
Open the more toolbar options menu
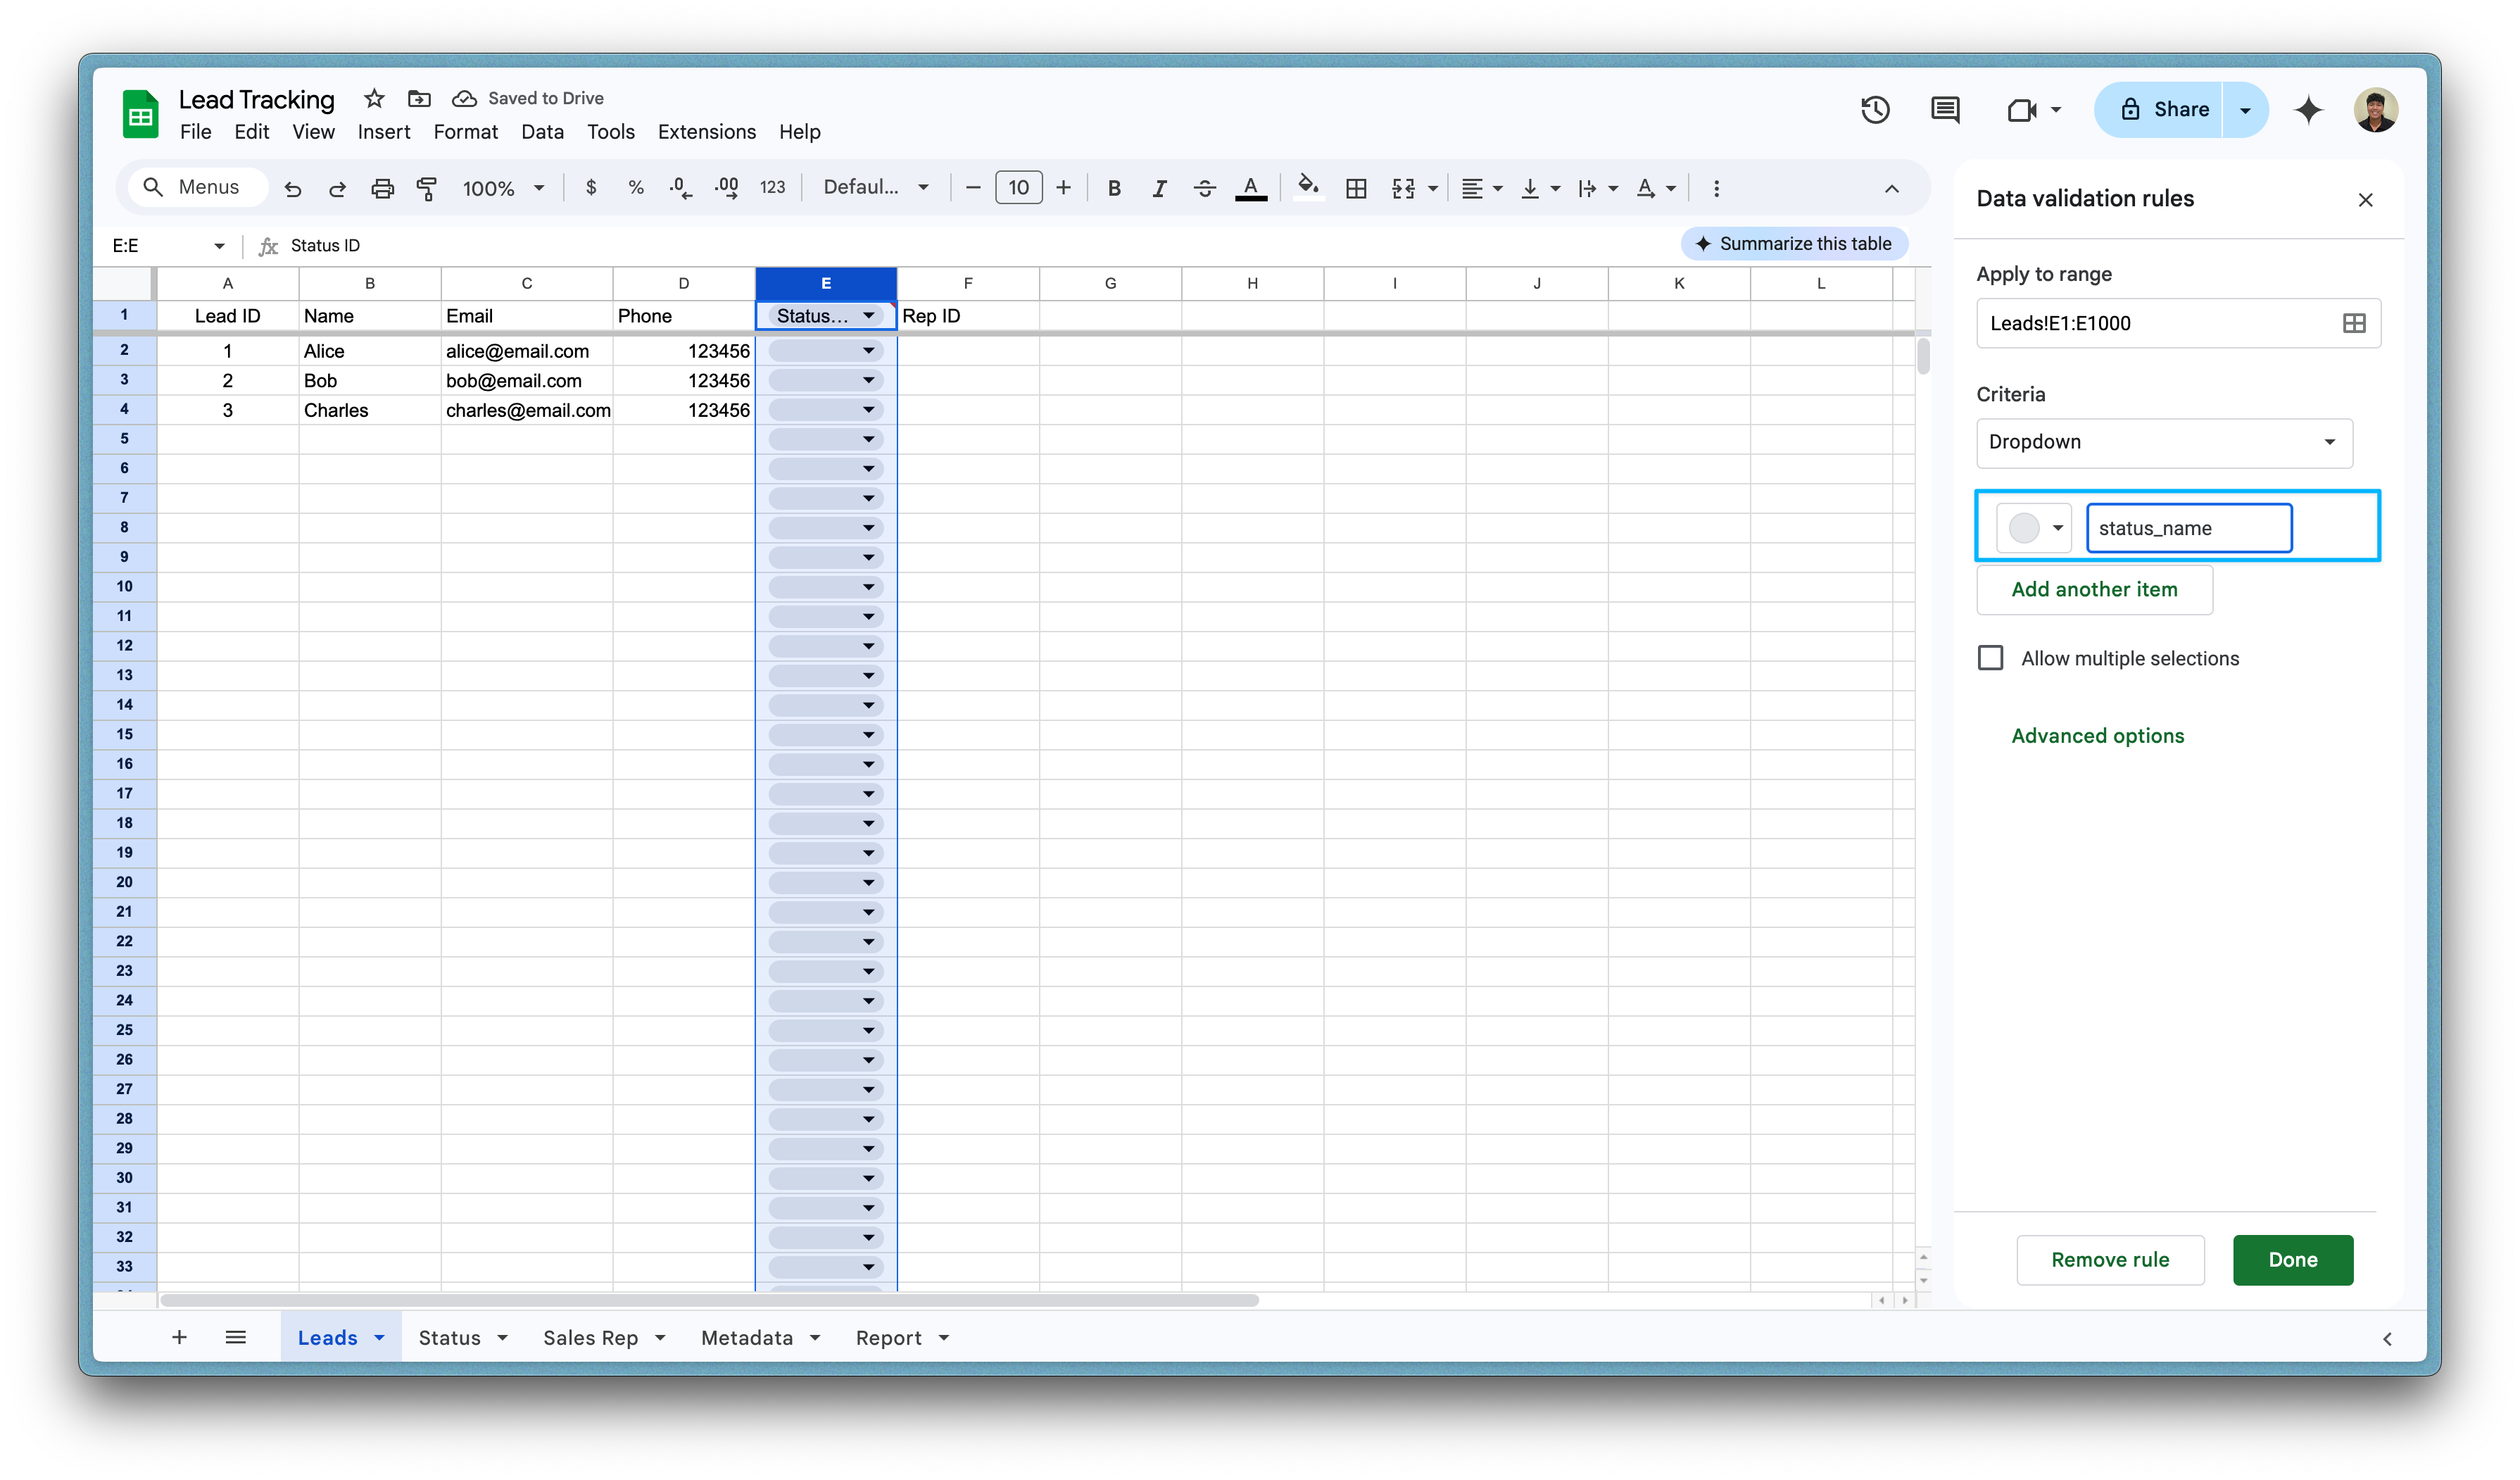[x=1716, y=188]
